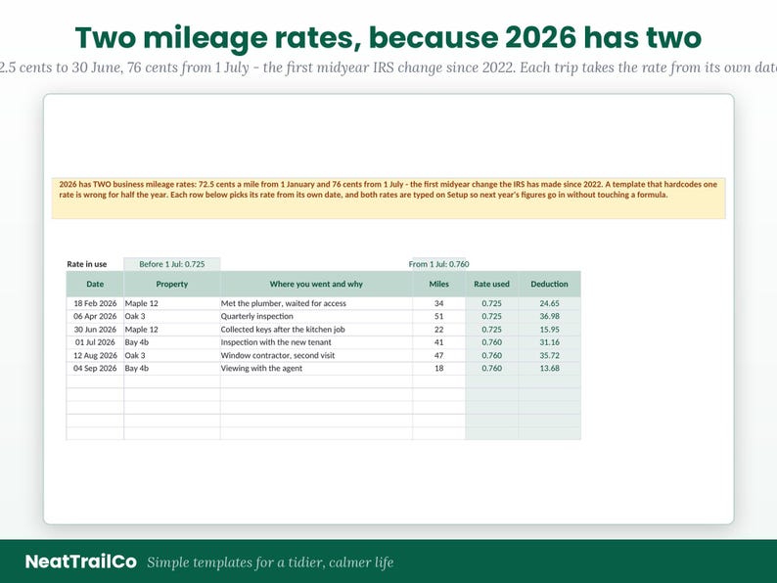The image size is (777, 583).
Task: Click the miles value 41
Action: click(438, 342)
